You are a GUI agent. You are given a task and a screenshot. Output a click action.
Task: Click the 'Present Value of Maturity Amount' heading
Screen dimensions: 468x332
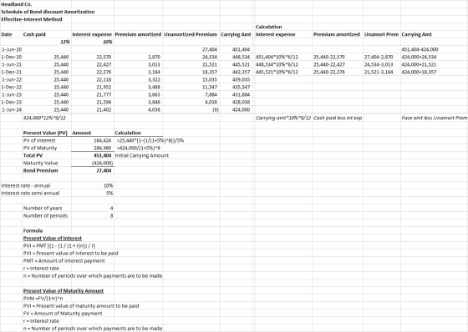click(x=64, y=291)
